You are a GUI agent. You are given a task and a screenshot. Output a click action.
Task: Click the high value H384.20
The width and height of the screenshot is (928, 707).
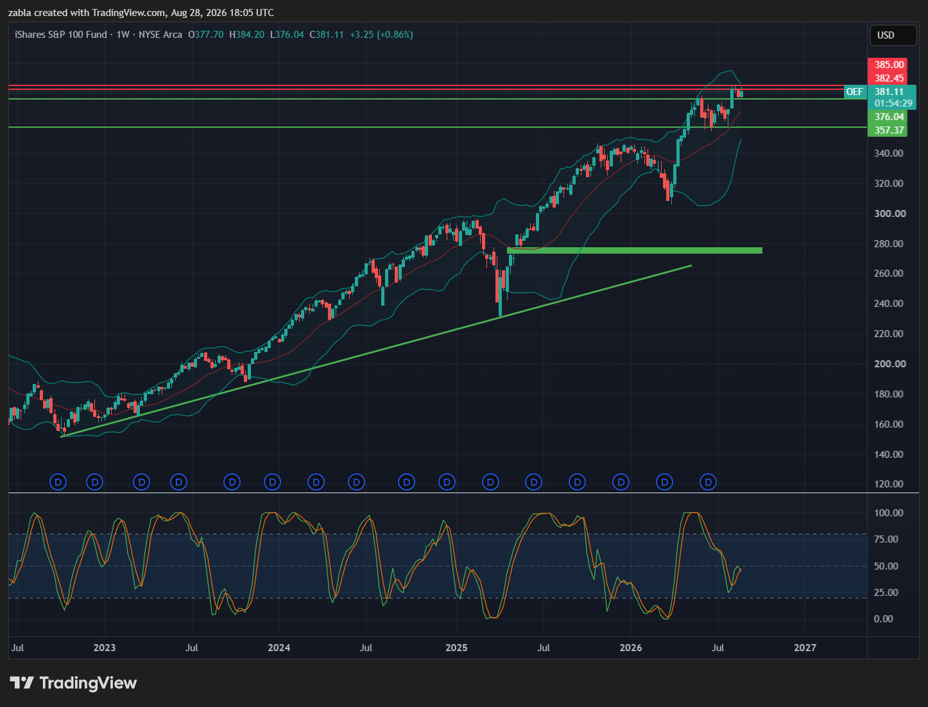246,35
